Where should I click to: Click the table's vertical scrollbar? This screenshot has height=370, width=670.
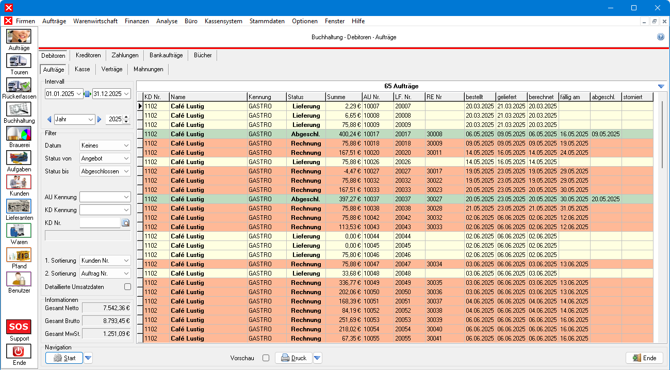click(x=662, y=134)
